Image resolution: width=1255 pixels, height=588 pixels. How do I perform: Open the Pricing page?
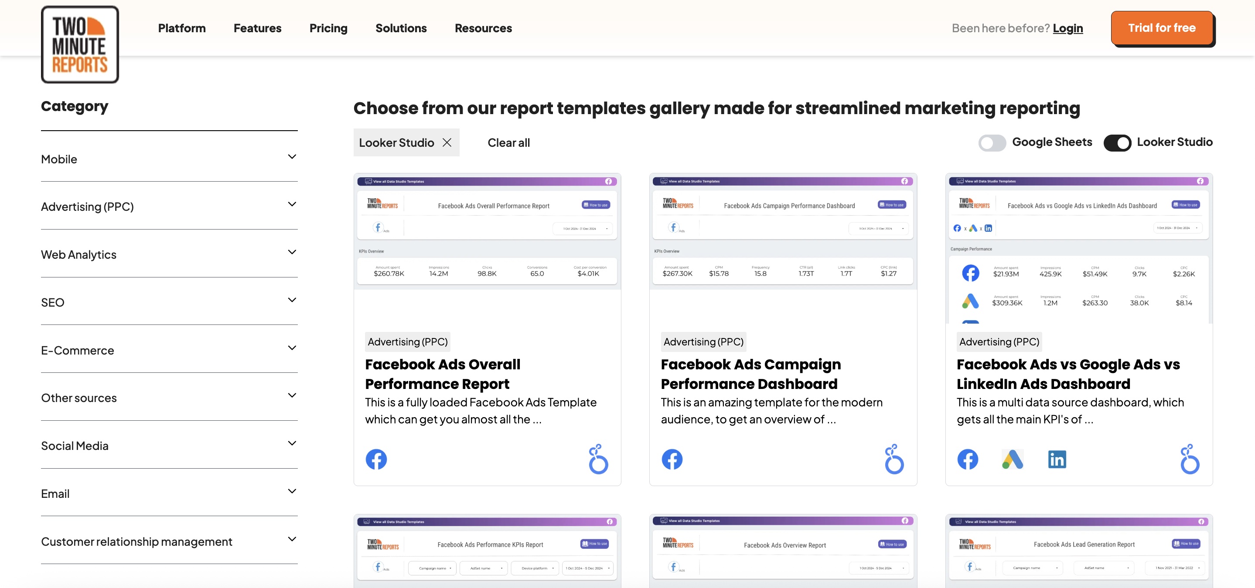pyautogui.click(x=328, y=28)
